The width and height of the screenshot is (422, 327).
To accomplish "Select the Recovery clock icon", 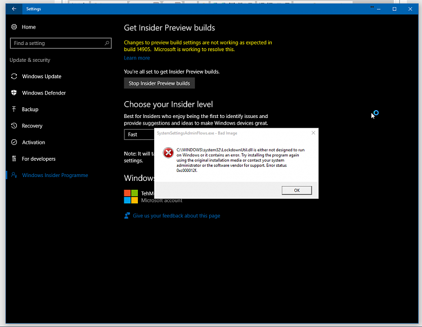I will click(14, 125).
